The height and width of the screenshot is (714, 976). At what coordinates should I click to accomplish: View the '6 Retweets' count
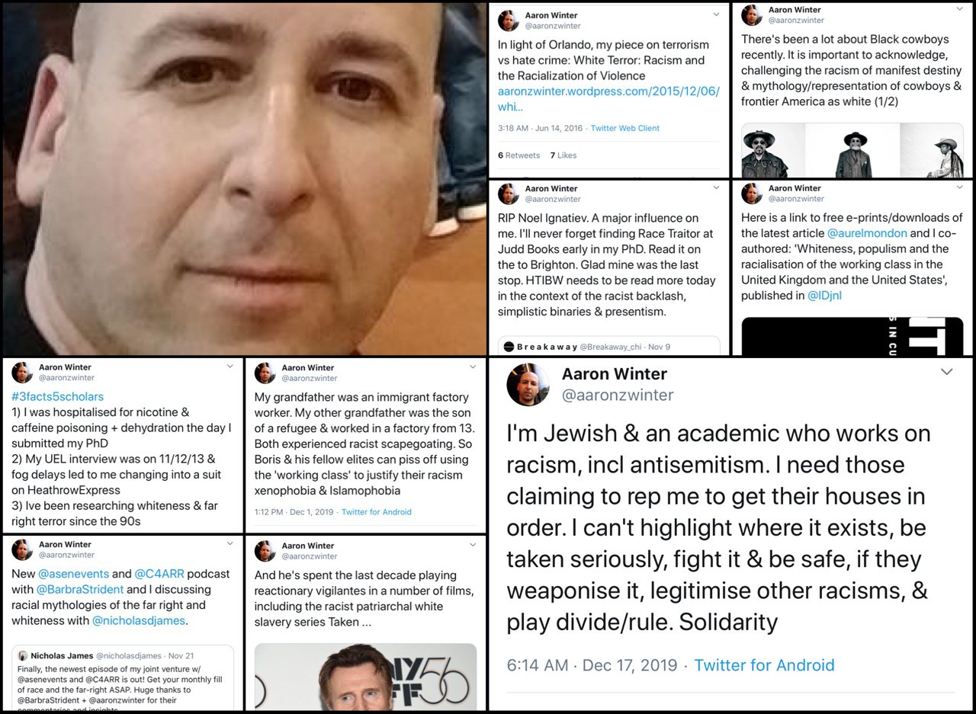[519, 155]
